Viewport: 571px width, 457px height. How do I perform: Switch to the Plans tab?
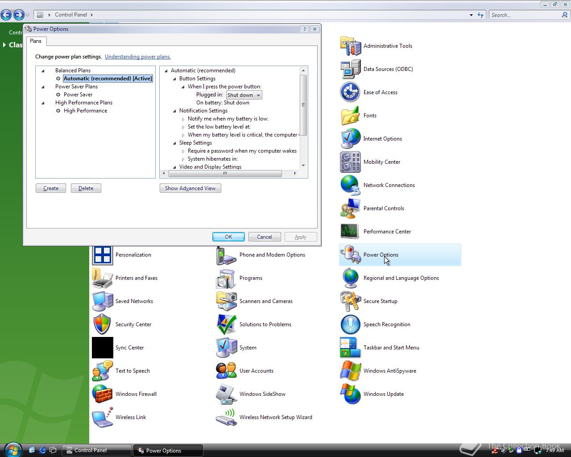pyautogui.click(x=36, y=41)
